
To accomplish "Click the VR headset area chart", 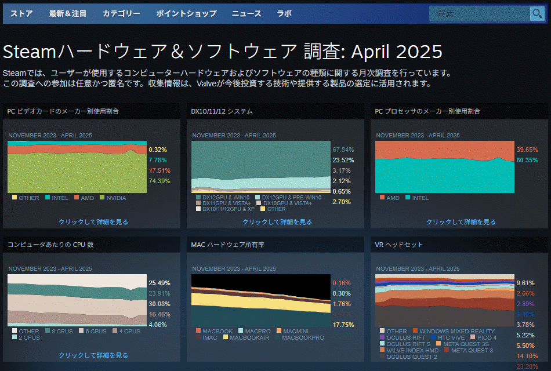I will pyautogui.click(x=444, y=300).
